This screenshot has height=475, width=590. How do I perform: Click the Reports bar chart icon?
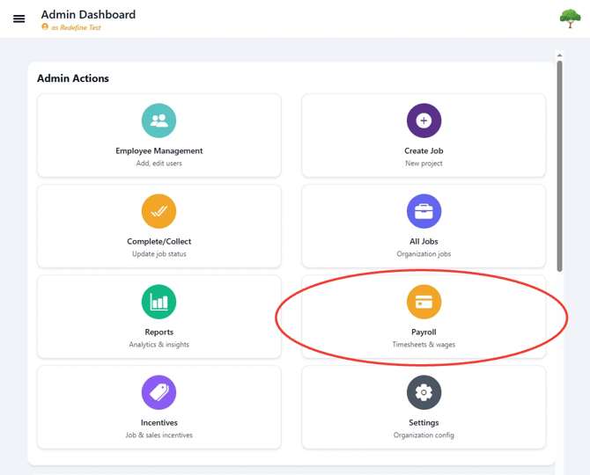pos(159,302)
